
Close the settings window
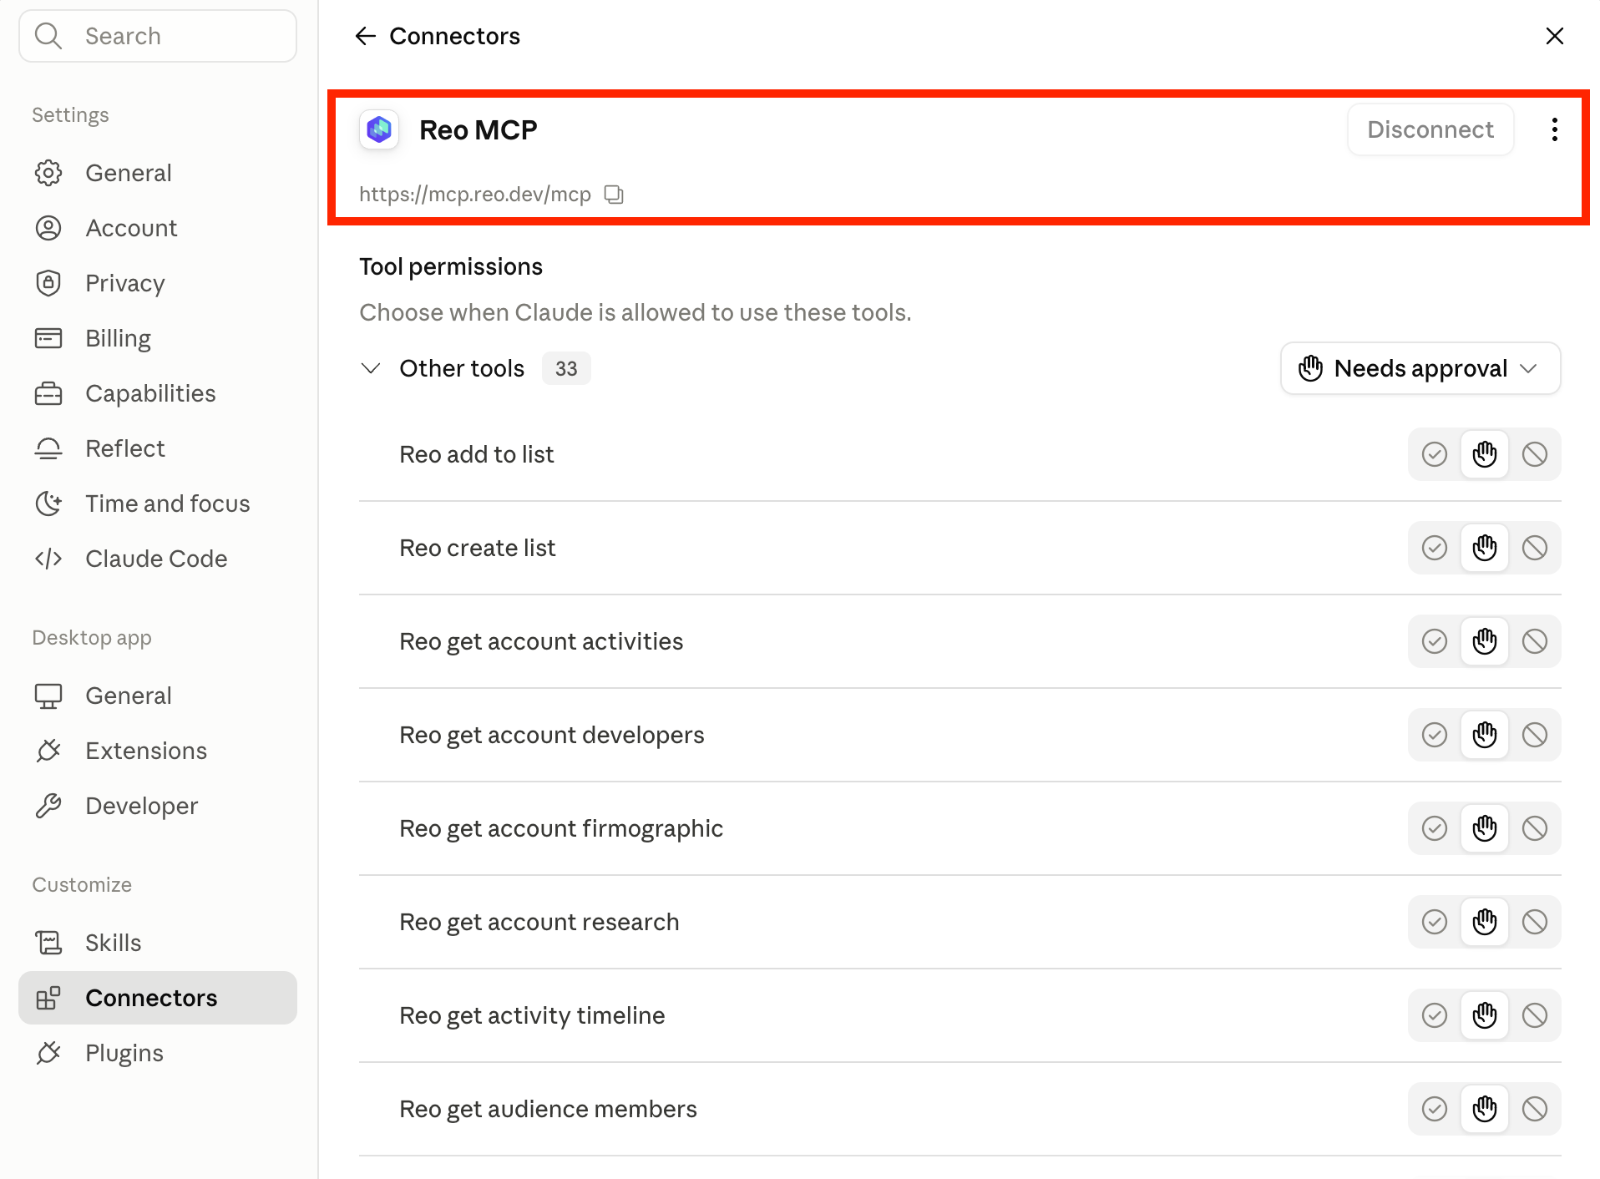tap(1554, 36)
